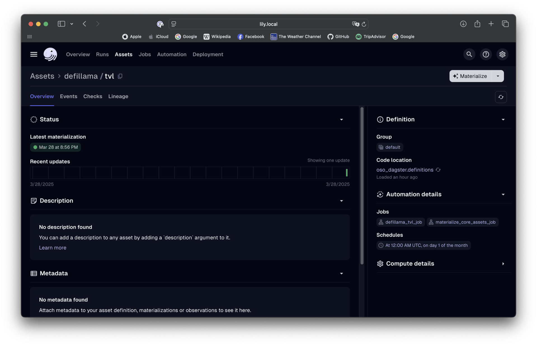Expand the Compute details section

[x=503, y=263]
